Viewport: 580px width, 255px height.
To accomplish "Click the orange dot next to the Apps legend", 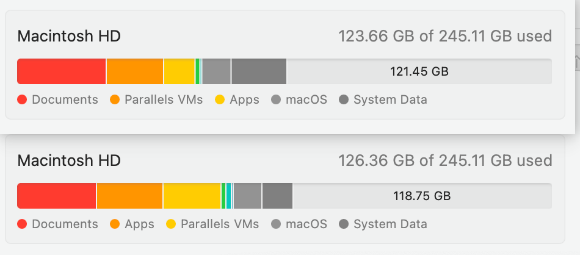I will coord(115,224).
